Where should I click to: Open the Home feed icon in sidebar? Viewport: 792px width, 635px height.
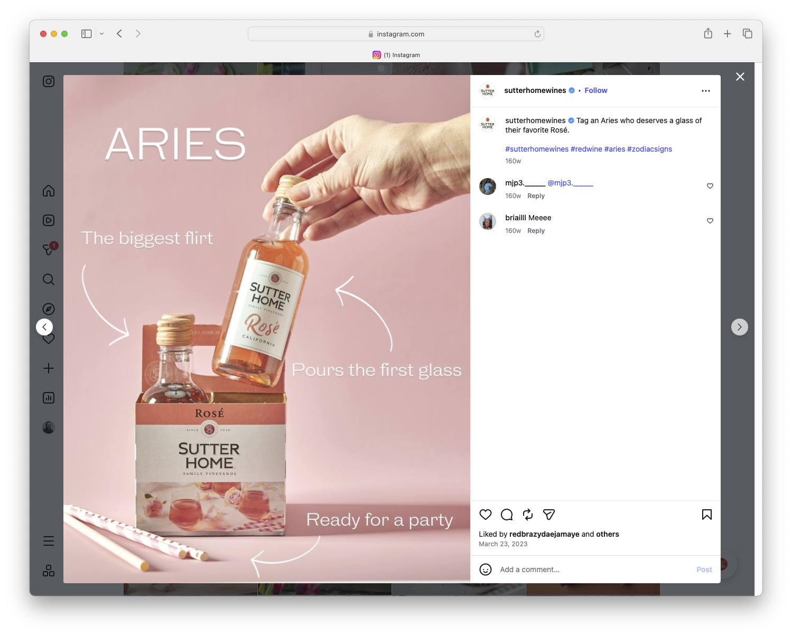click(x=48, y=191)
